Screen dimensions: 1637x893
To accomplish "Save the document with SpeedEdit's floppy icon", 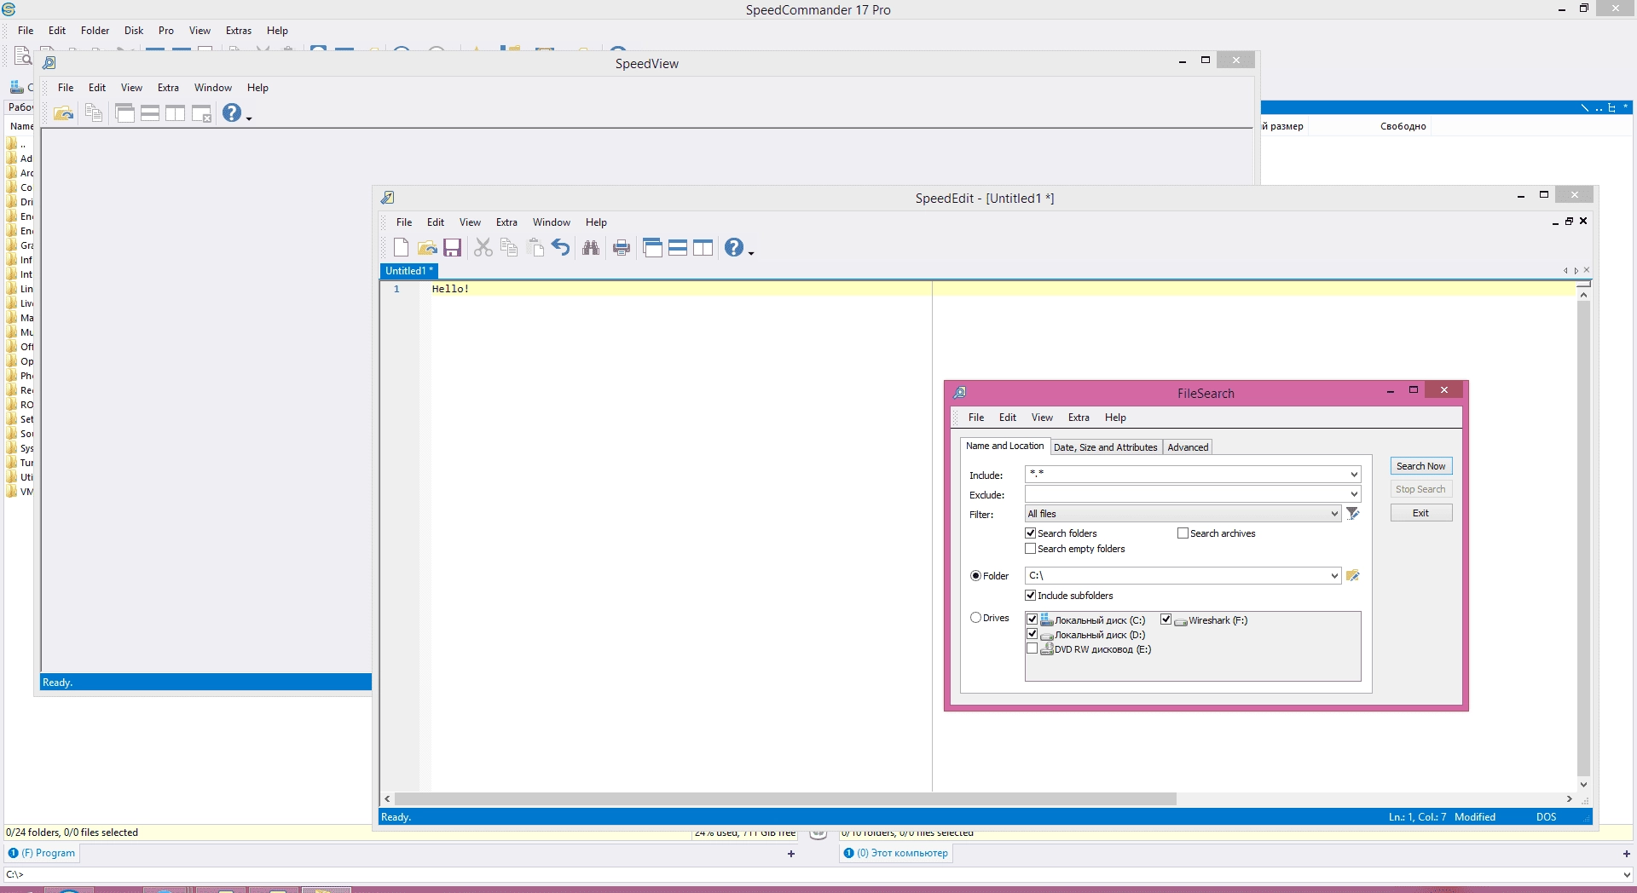I will [x=453, y=247].
